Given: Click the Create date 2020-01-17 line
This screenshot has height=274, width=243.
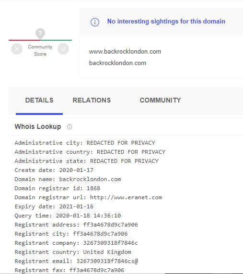Looking at the screenshot, I should [x=54, y=170].
